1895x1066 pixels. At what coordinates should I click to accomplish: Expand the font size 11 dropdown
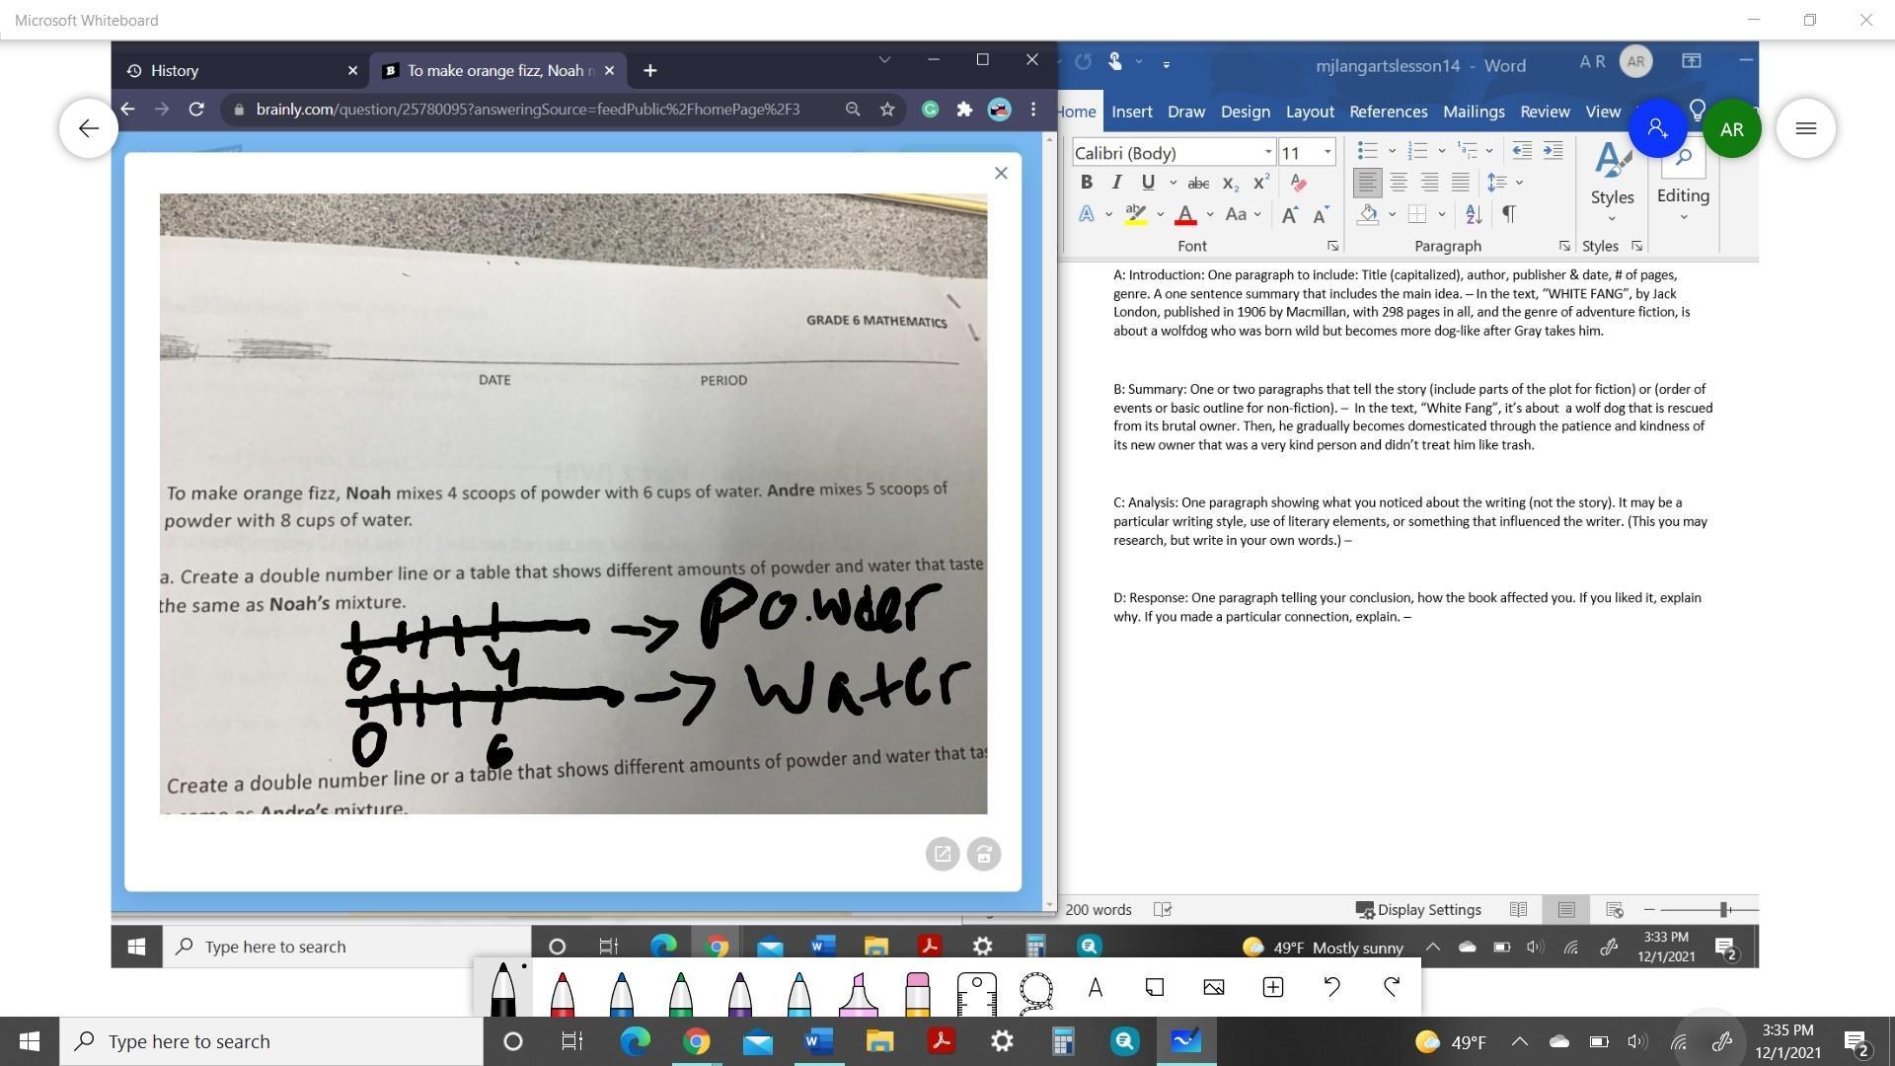tap(1327, 152)
